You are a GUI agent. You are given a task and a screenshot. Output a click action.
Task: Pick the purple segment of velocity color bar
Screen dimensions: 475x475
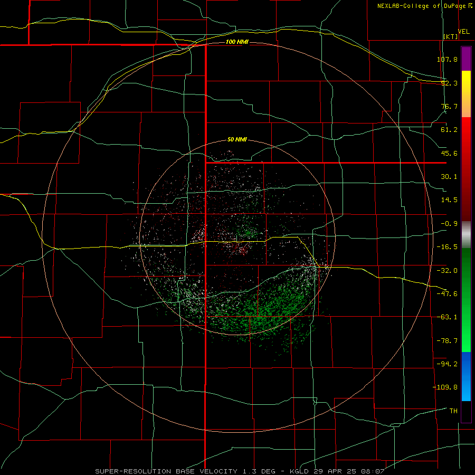point(466,59)
